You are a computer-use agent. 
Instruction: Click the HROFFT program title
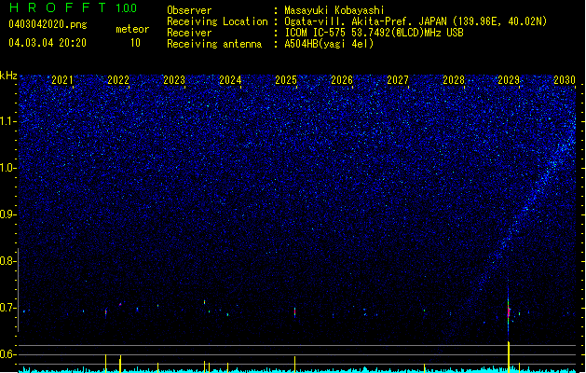58,7
